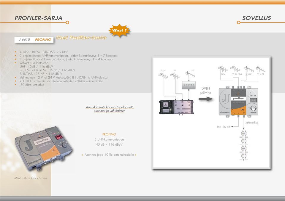Click the "PROFILER-SARJA" heading
Image resolution: width=285 pixels, height=201 pixels.
[39, 18]
